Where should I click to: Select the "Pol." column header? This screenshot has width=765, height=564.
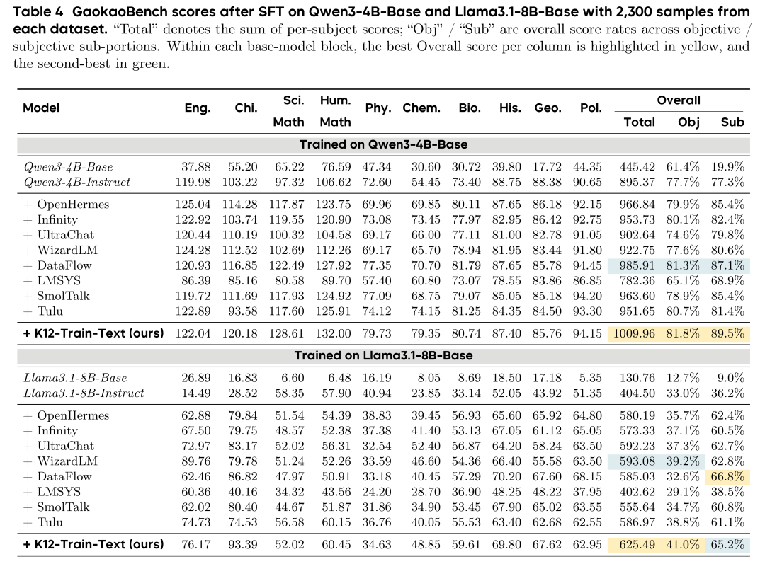coord(591,108)
